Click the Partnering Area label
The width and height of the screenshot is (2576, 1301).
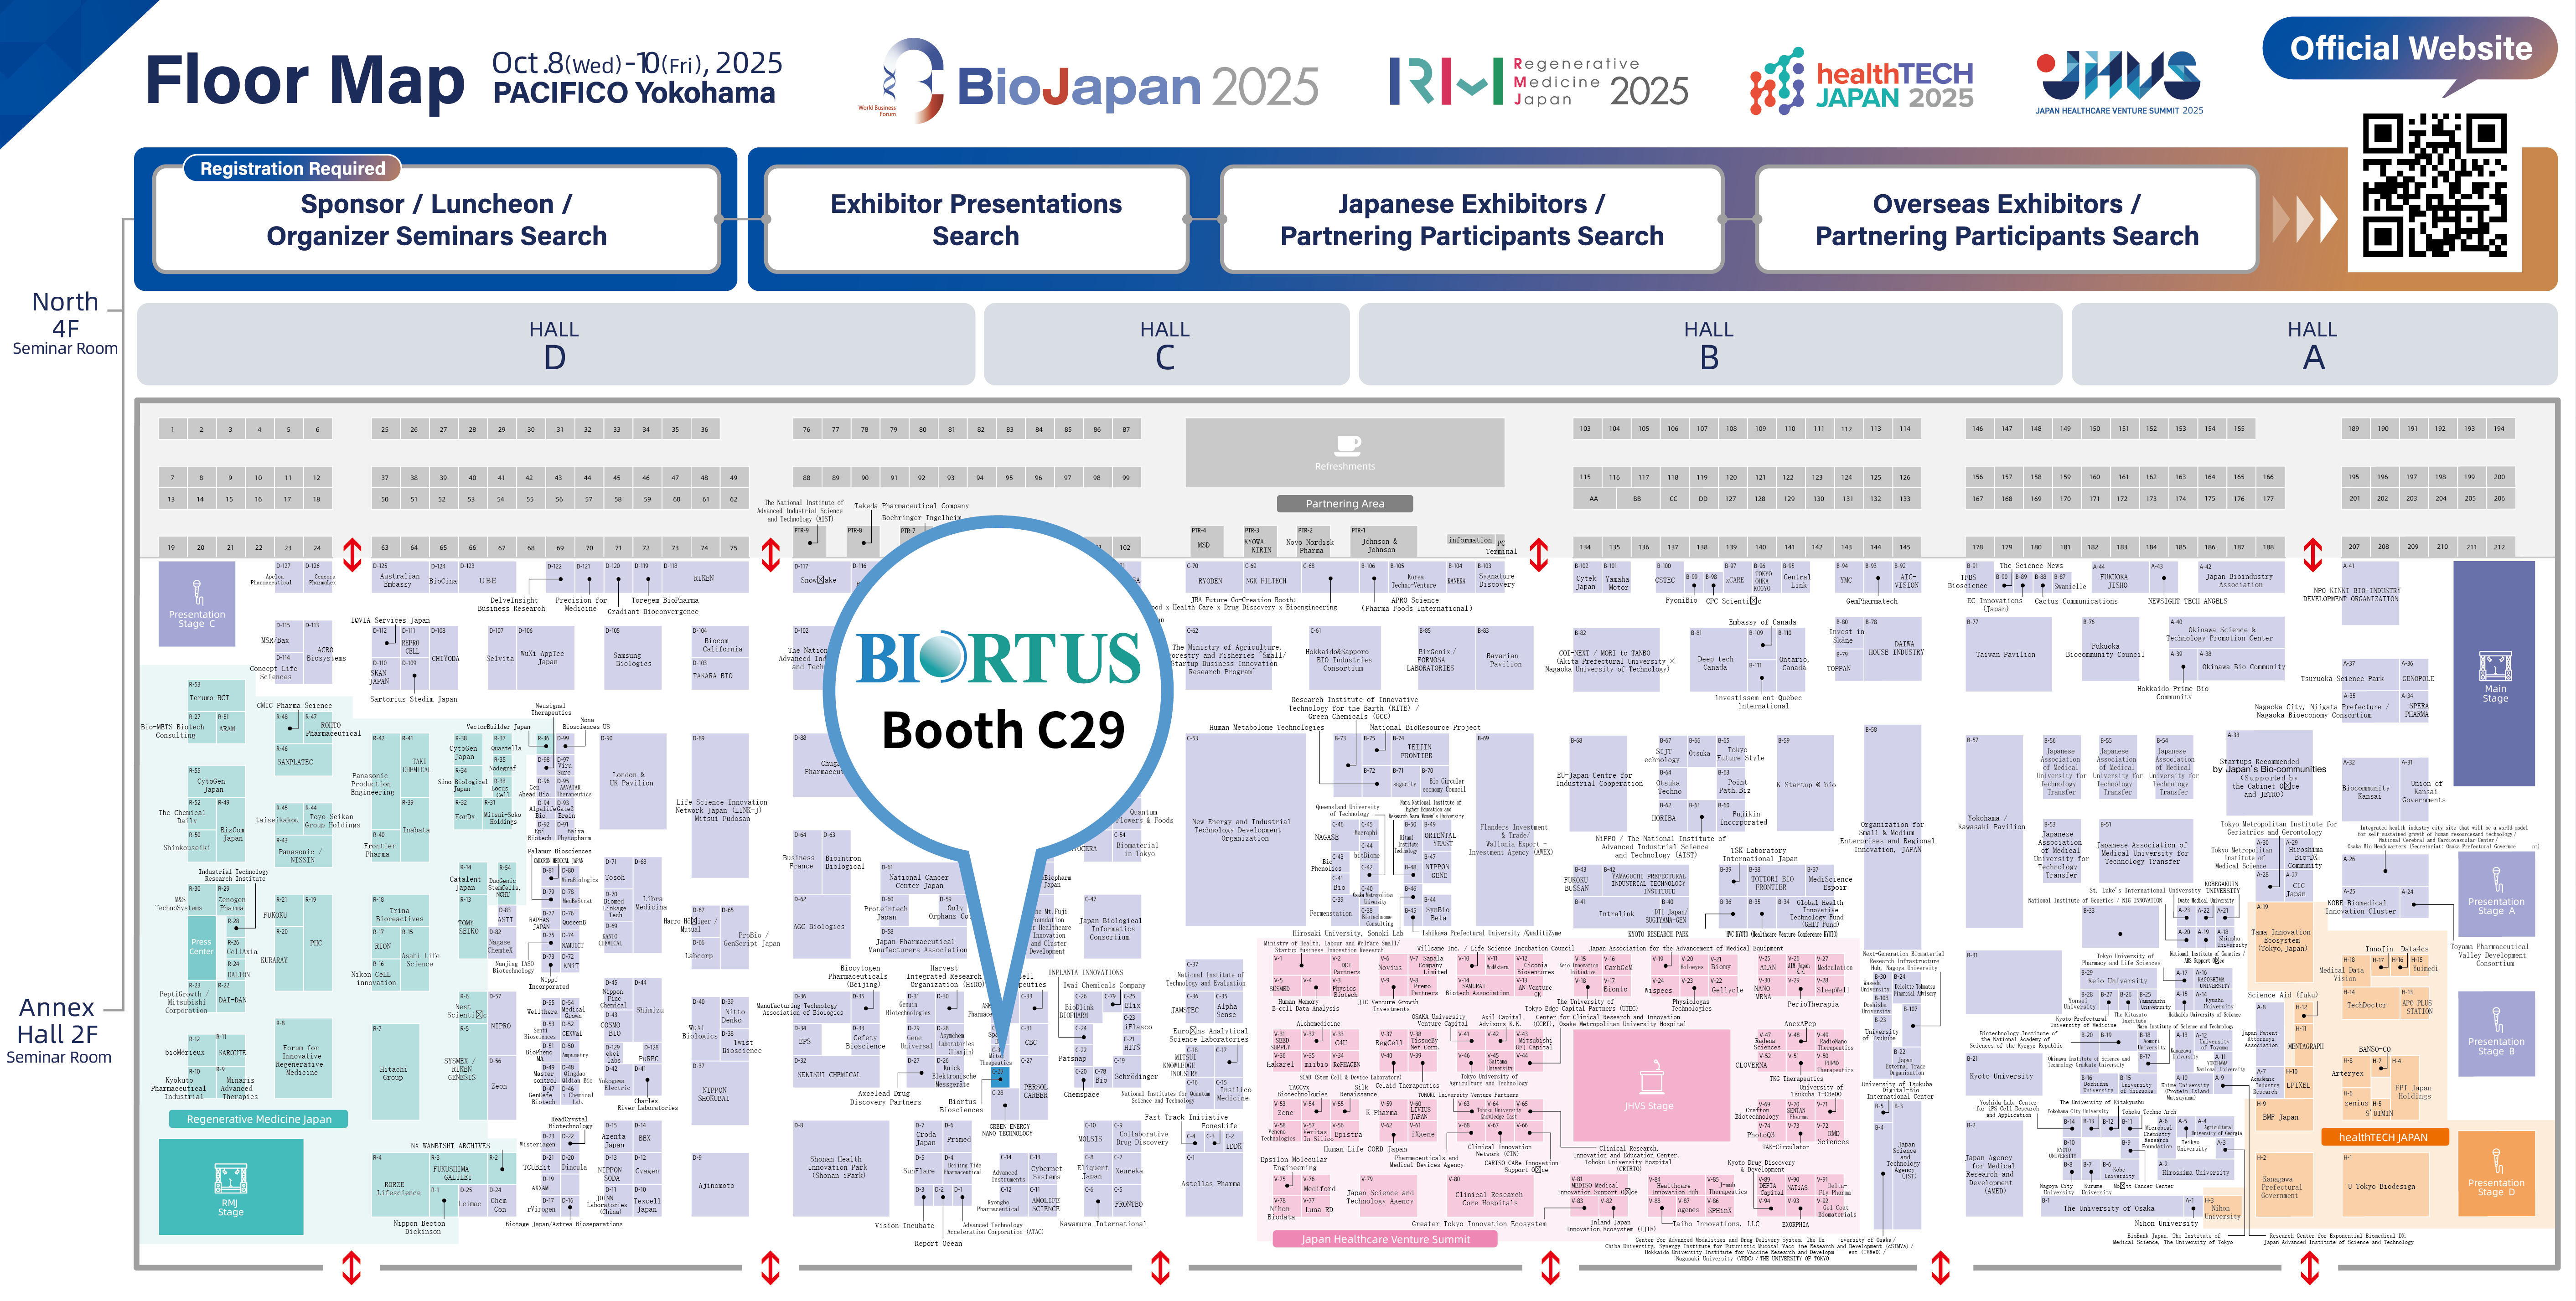pos(1345,504)
